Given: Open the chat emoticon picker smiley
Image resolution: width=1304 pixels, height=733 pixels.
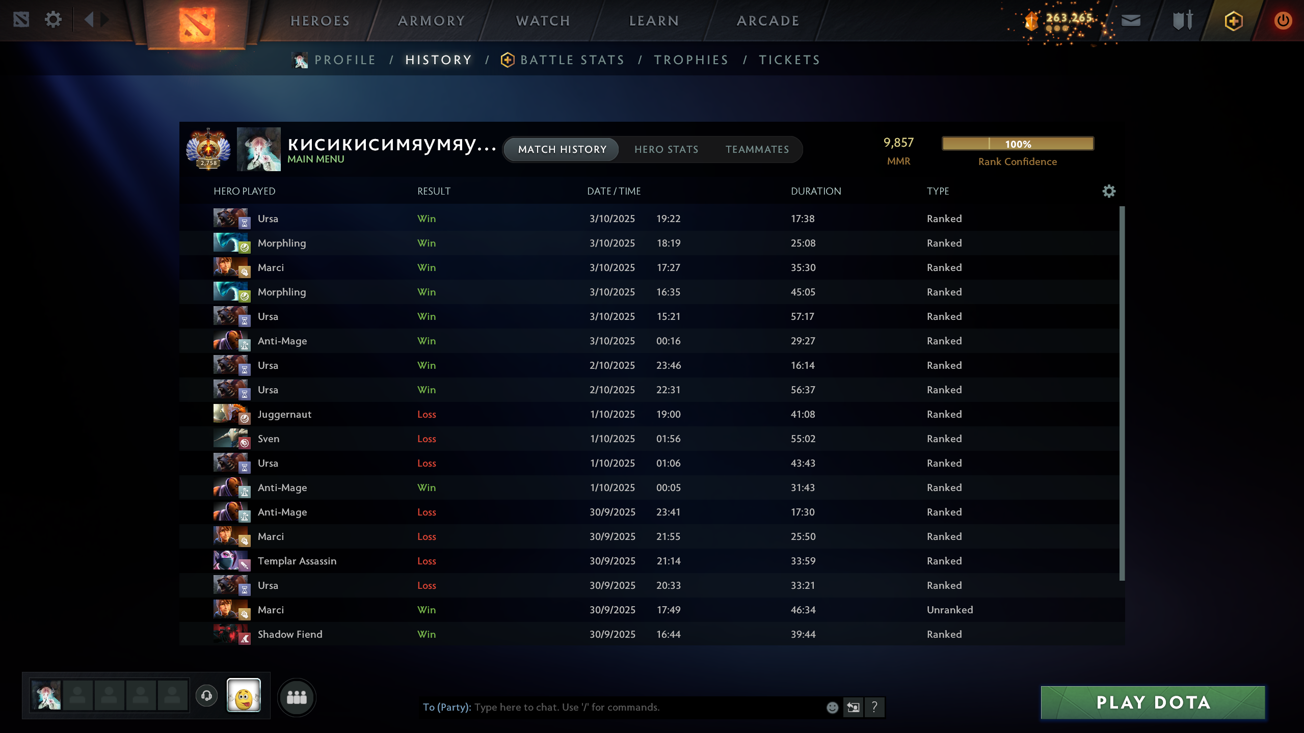Looking at the screenshot, I should [x=832, y=707].
